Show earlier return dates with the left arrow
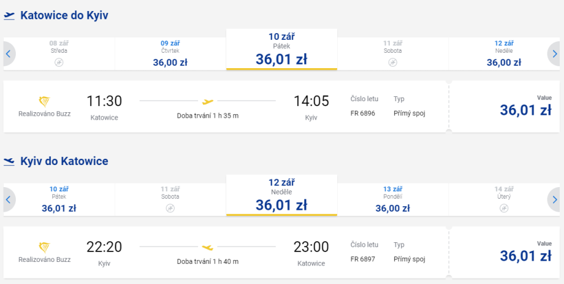 9,199
